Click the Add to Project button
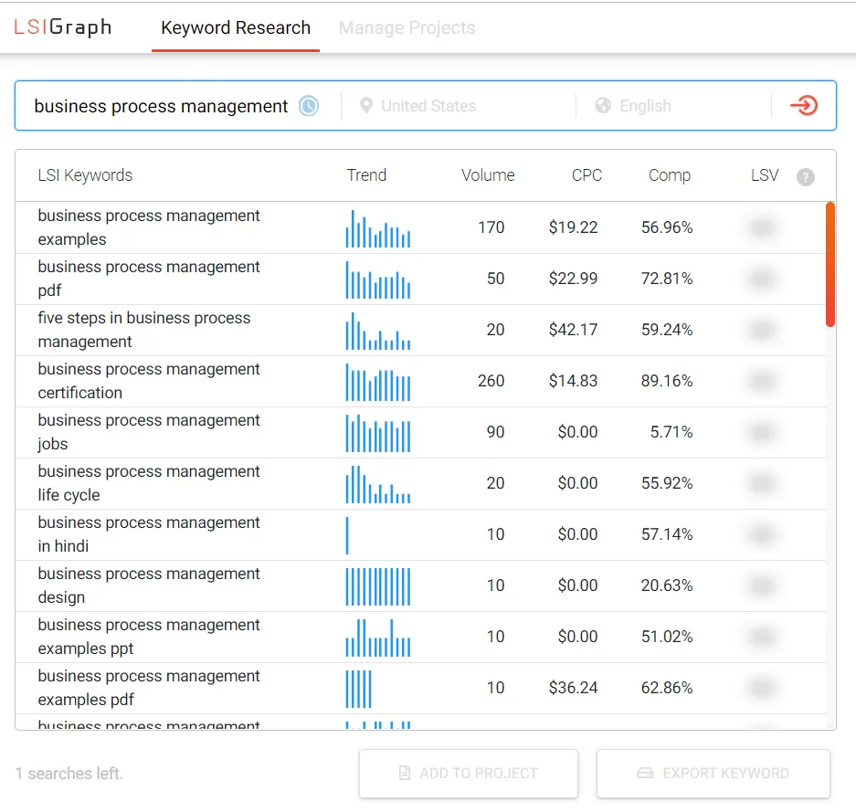This screenshot has width=856, height=812. pyautogui.click(x=469, y=774)
